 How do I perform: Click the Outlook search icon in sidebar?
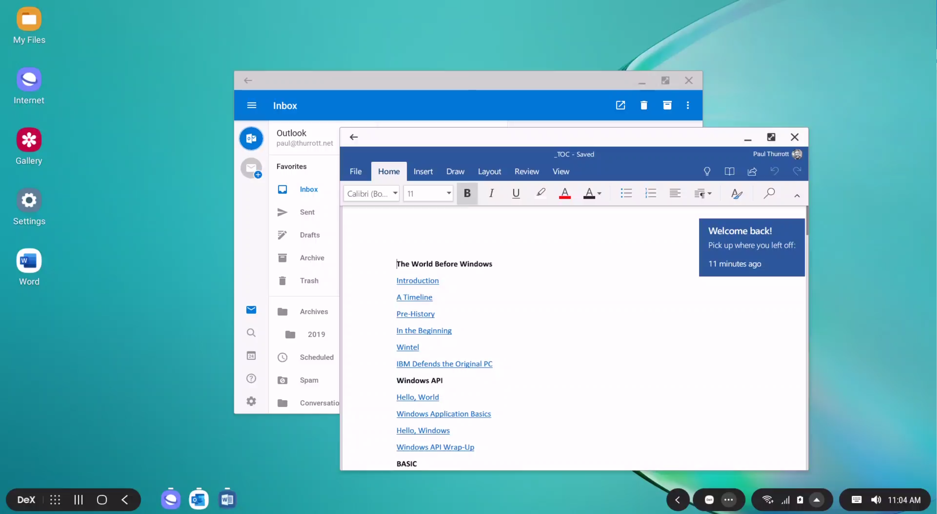[x=251, y=333]
